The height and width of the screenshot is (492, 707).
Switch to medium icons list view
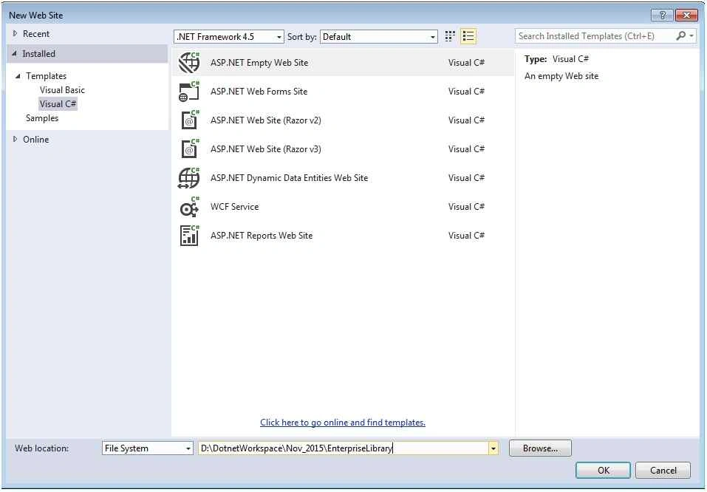[468, 36]
